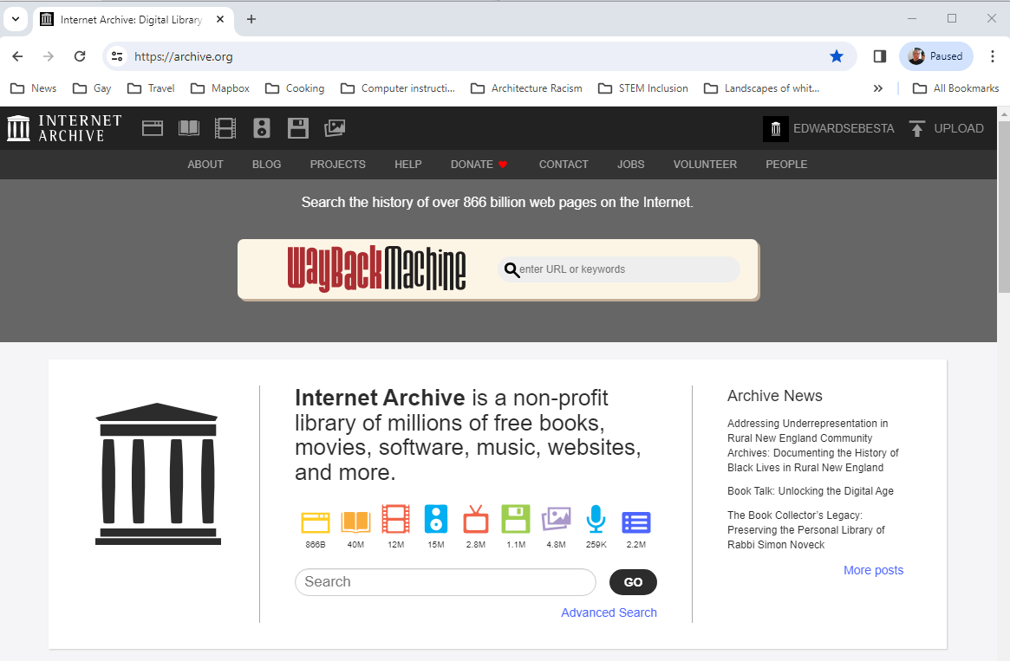Click the GO search button
The image size is (1010, 661).
coord(633,582)
